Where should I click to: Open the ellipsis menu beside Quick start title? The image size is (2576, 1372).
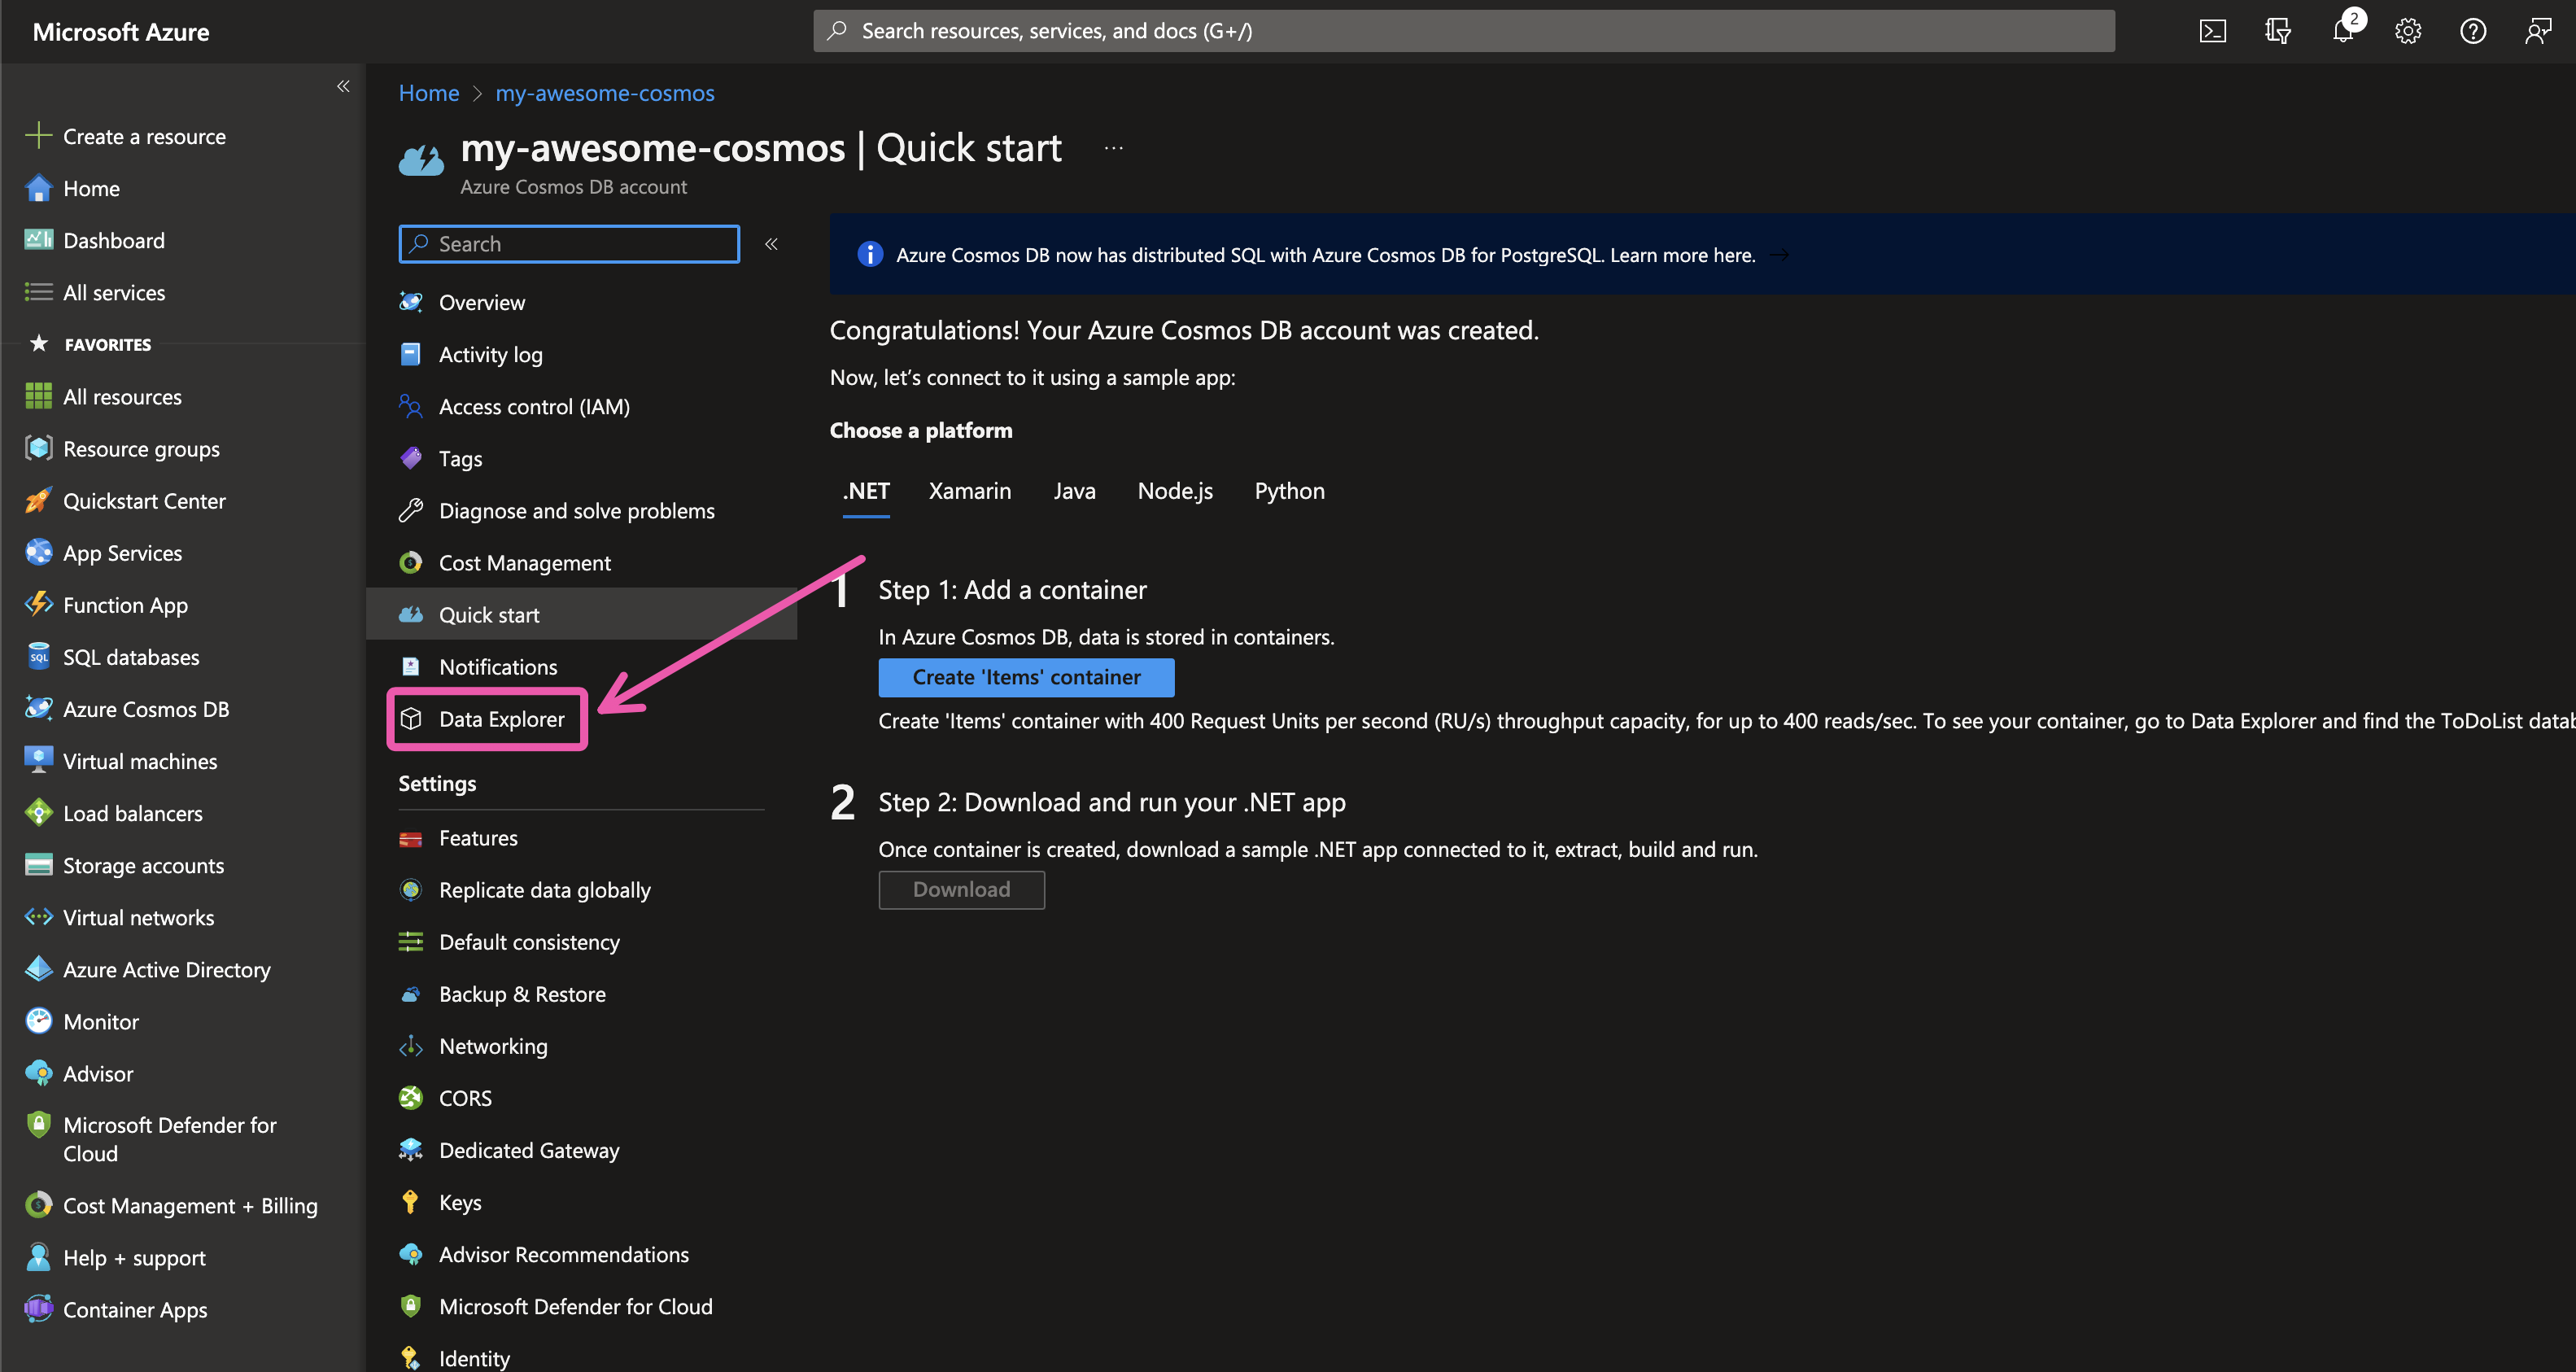point(1113,148)
